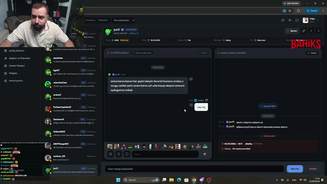Send the message with paper plane icon
Screen dimensions: 327x184
click(204, 154)
